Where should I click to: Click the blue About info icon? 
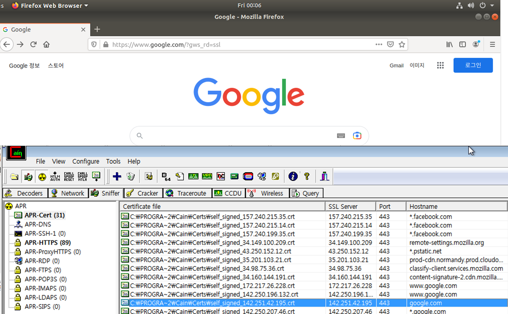point(293,176)
